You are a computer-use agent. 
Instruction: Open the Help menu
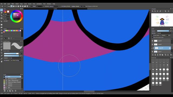click(x=54, y=4)
